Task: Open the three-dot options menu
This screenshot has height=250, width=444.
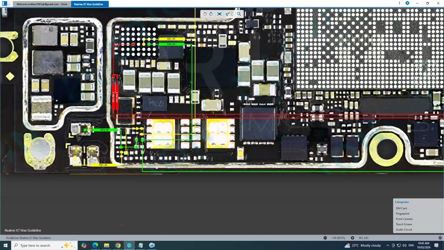Action: tap(400, 3)
